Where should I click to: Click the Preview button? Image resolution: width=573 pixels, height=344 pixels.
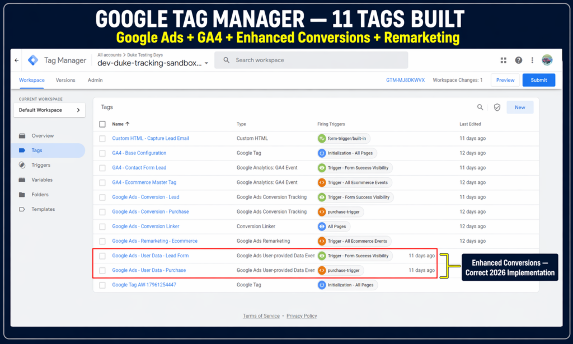point(505,80)
